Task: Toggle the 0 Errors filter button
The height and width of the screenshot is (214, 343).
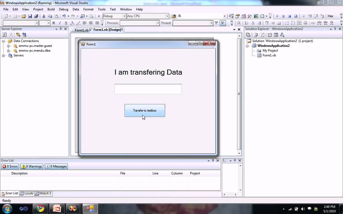Action: 10,166
